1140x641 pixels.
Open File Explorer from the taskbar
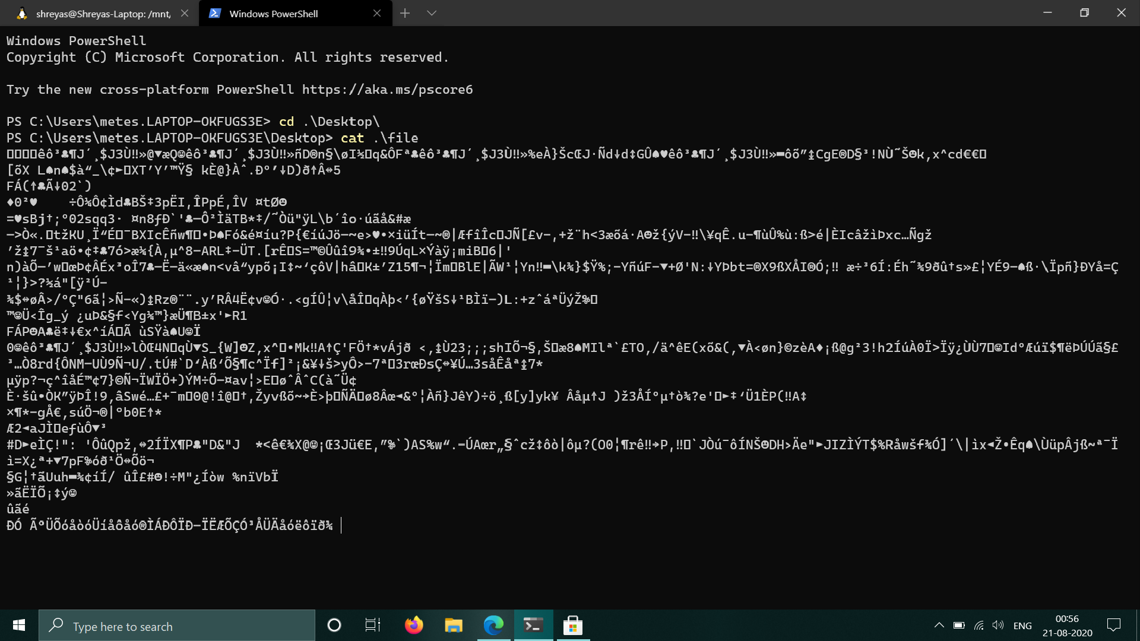click(454, 625)
